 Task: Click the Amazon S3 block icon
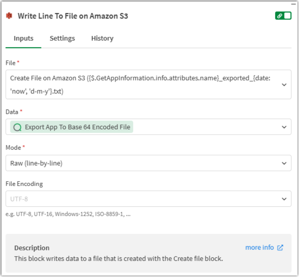[9, 16]
